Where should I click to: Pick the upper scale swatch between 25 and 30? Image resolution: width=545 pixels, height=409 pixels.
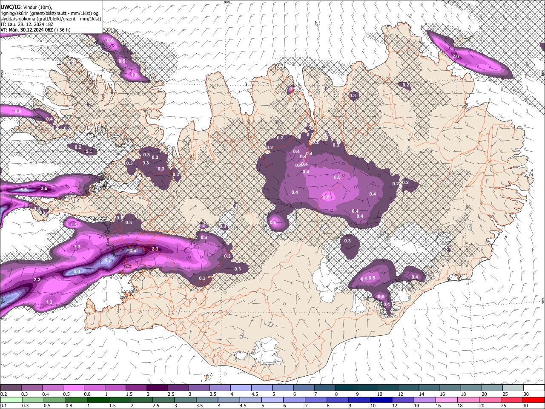tap(513, 388)
